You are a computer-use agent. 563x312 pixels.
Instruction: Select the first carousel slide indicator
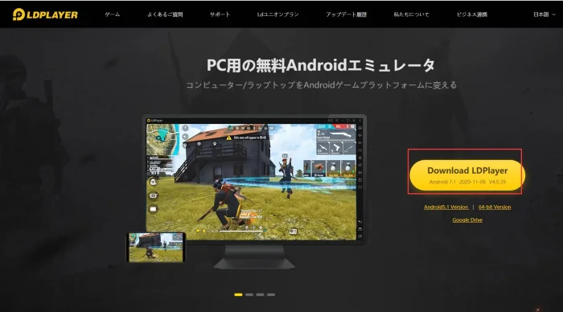pos(238,295)
